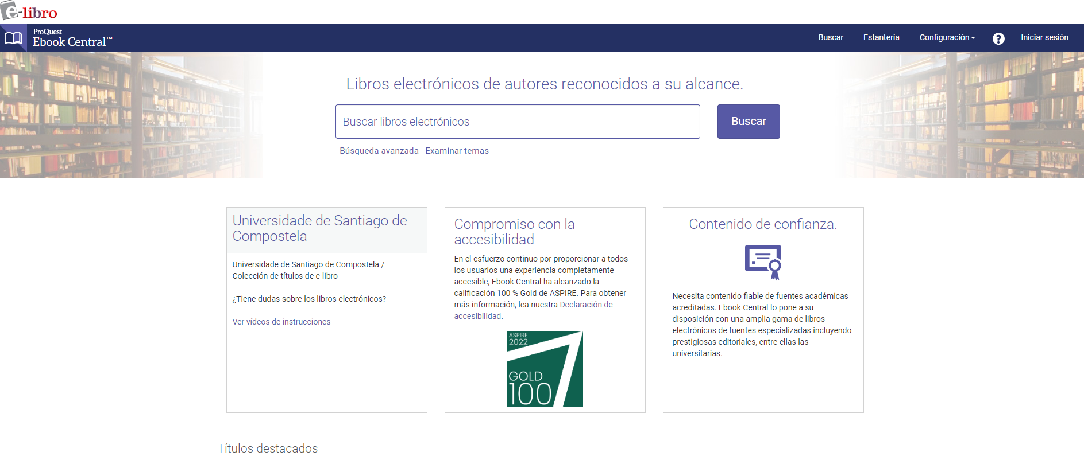The width and height of the screenshot is (1084, 472).
Task: Open Búsqueda avanzada link
Action: [x=379, y=151]
